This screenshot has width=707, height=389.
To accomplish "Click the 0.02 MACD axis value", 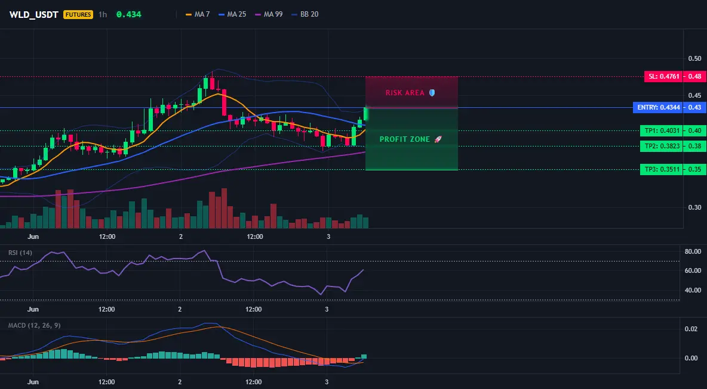I will click(x=691, y=329).
